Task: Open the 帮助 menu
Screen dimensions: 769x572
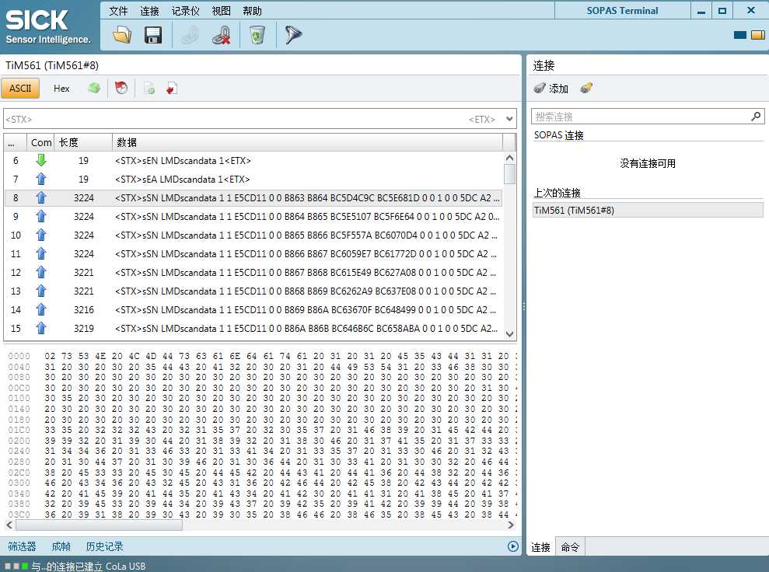Action: tap(252, 11)
